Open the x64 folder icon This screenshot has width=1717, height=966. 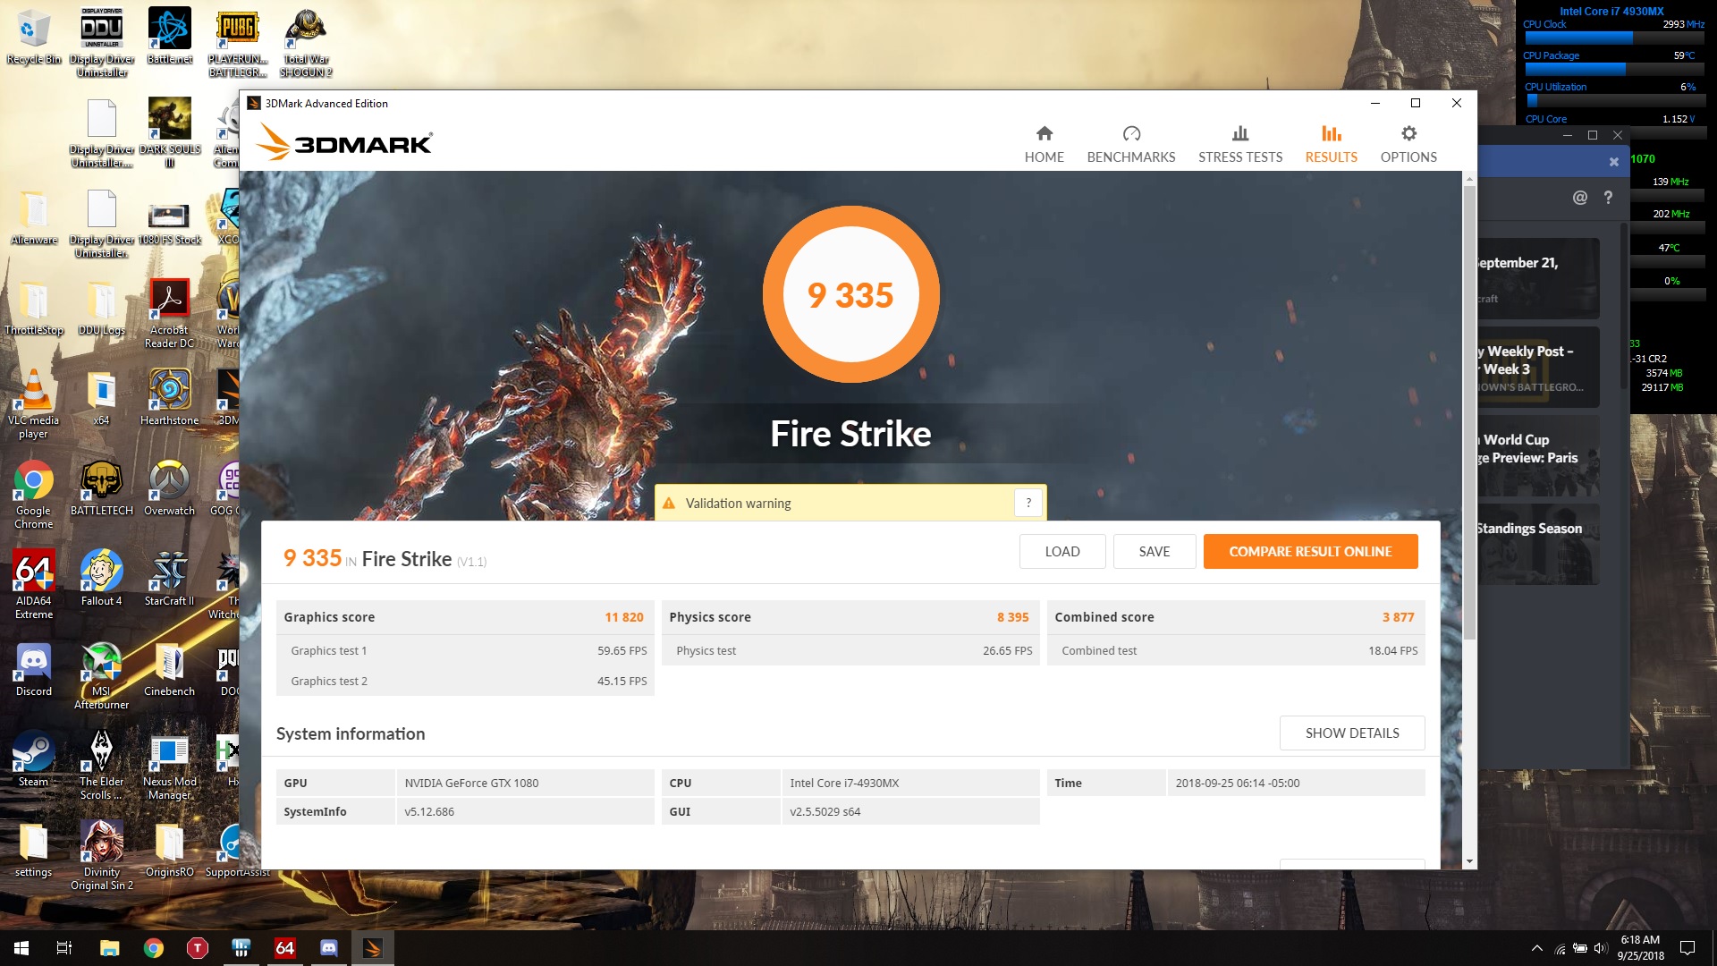pos(102,398)
